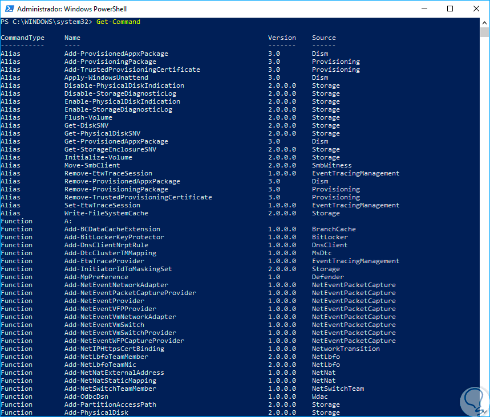Click the Add-ProvisionedAppxPackage alias entry
This screenshot has width=490, height=417.
click(116, 54)
